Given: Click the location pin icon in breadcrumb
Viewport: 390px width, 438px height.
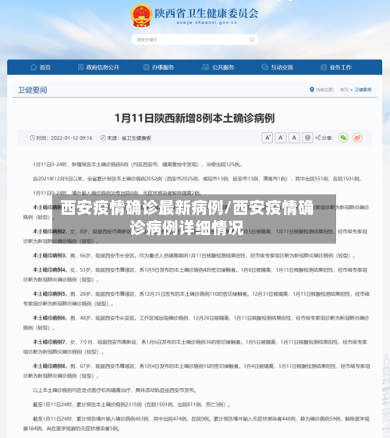Looking at the screenshot, I should coord(312,90).
